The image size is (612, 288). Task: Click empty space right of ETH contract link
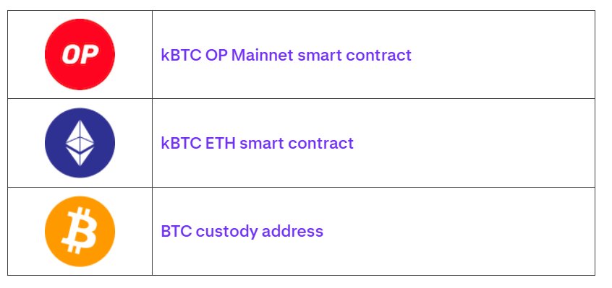pyautogui.click(x=475, y=143)
